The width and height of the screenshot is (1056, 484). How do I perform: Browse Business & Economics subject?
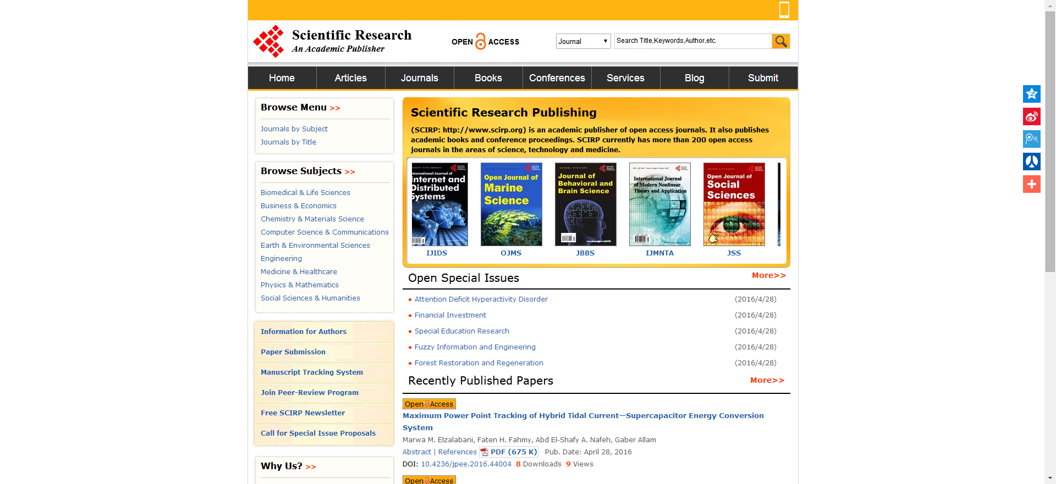pos(299,206)
